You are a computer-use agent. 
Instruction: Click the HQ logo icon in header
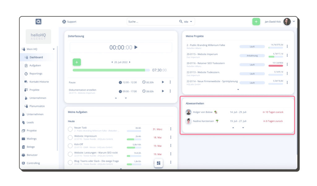pyautogui.click(x=38, y=22)
